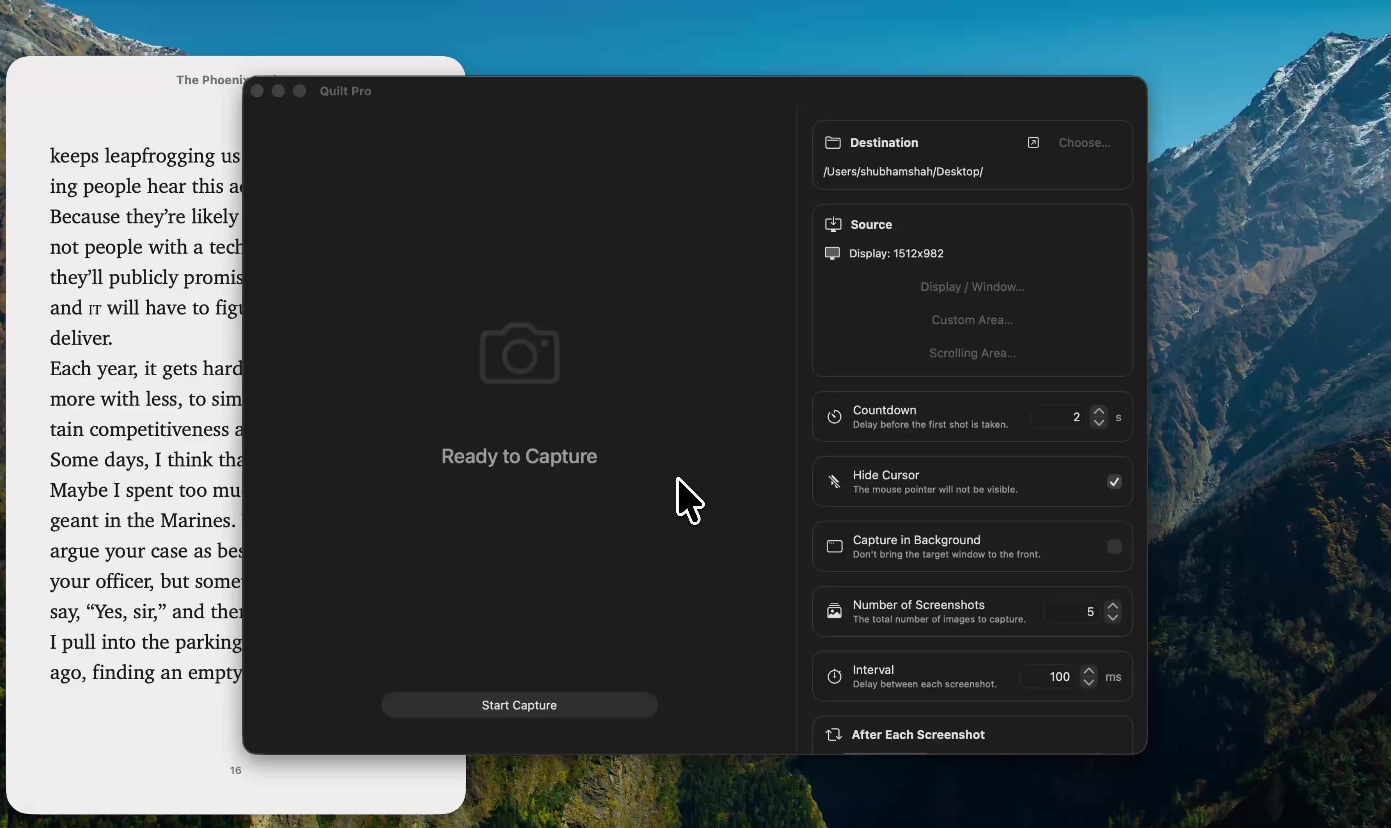Click the display monitor icon

pyautogui.click(x=832, y=253)
